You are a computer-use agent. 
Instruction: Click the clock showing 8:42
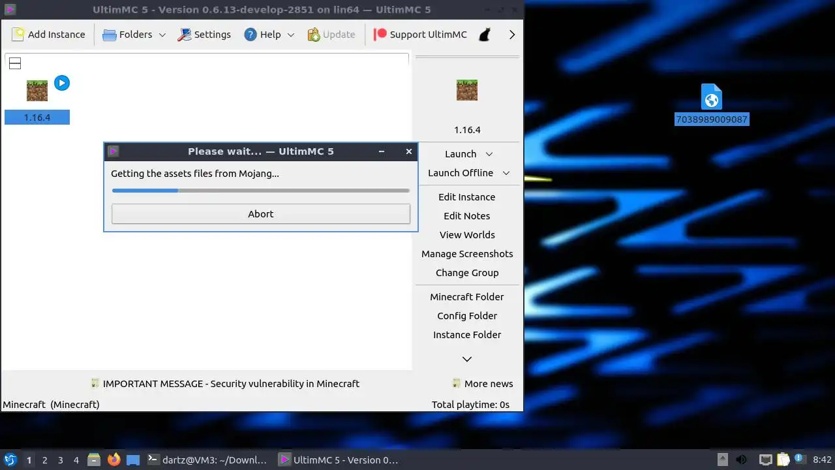[x=823, y=460]
